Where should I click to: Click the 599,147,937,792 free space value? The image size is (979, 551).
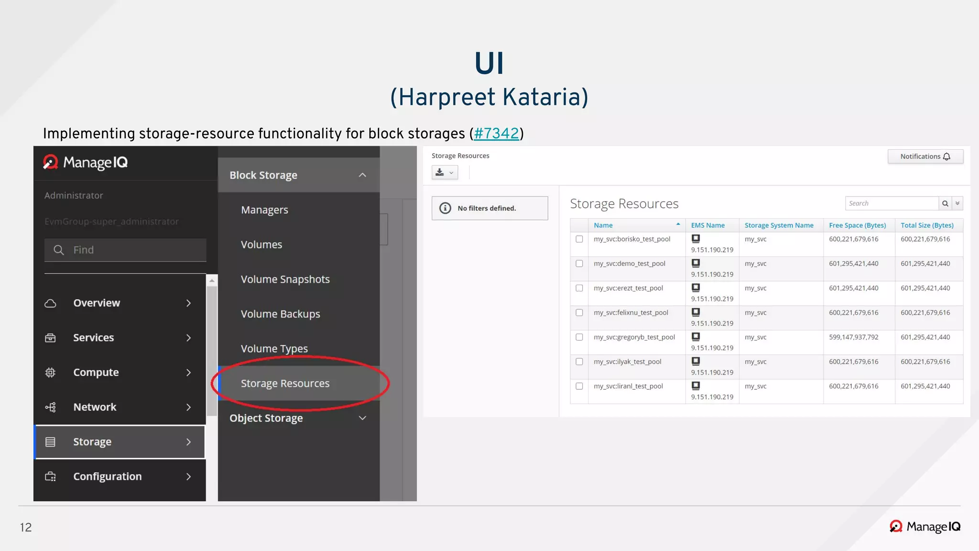[854, 337]
